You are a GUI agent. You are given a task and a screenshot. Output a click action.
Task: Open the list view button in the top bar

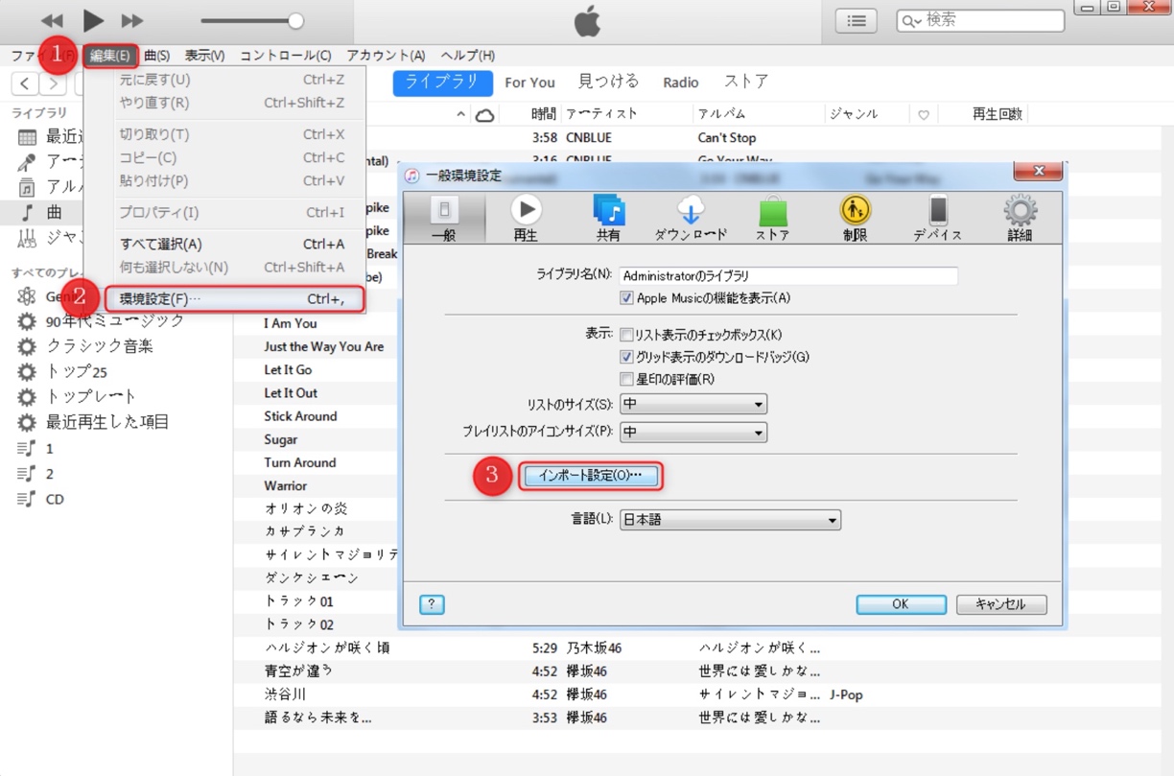(856, 20)
